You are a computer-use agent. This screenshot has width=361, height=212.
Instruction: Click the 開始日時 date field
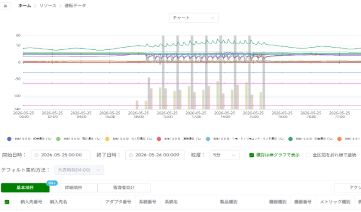tap(60, 155)
